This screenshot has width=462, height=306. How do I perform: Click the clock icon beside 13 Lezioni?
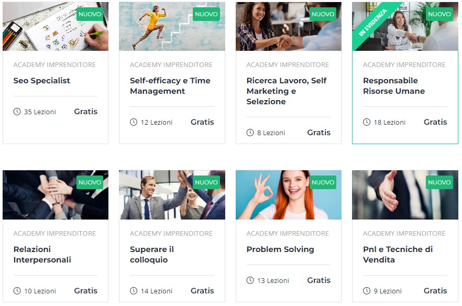coord(250,280)
